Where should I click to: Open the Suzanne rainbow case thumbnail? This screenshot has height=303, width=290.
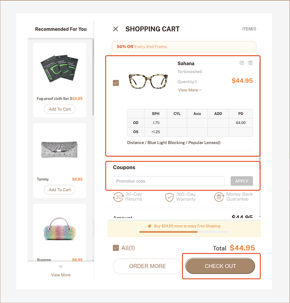pos(60,230)
